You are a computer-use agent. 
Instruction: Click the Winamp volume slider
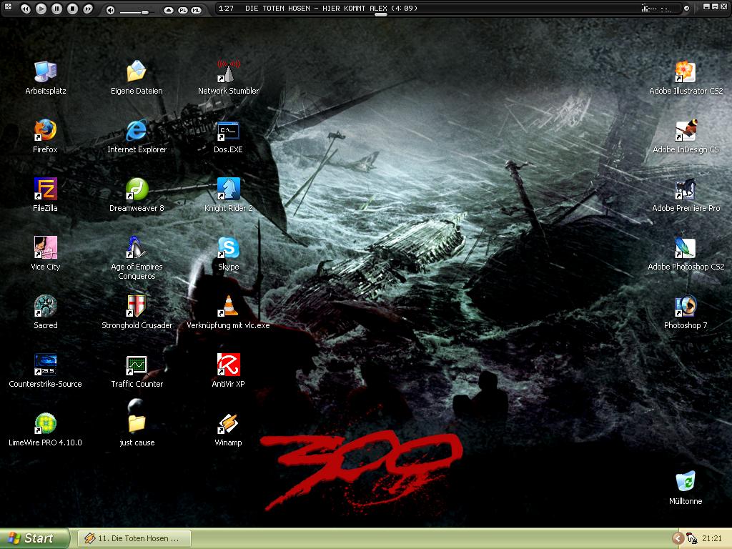[137, 11]
